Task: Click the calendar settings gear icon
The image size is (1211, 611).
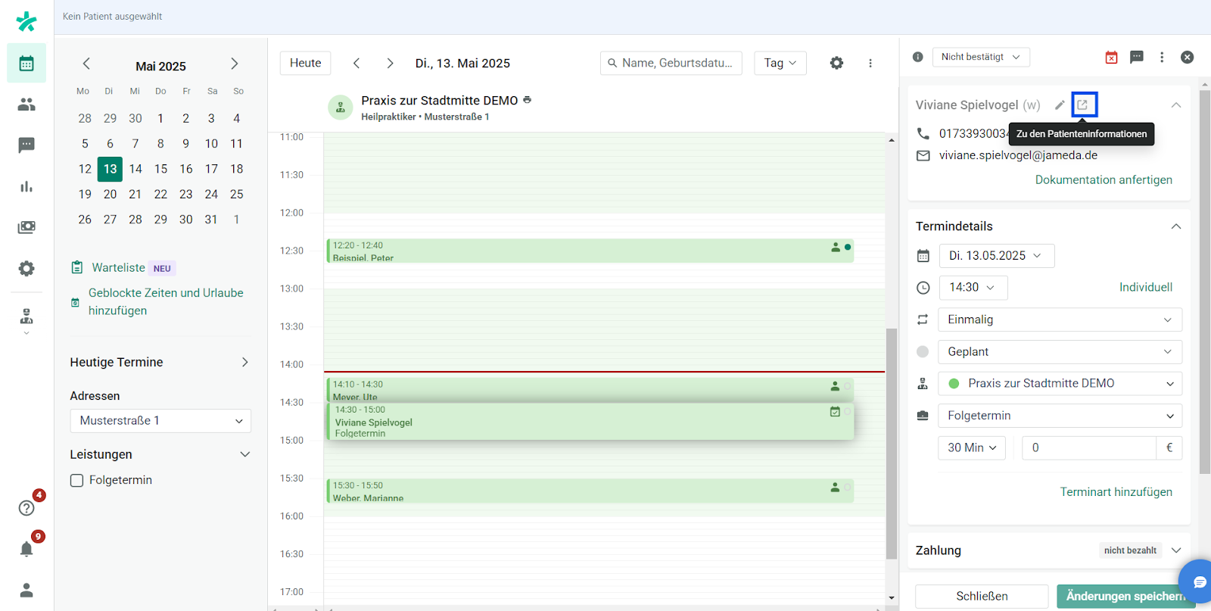Action: point(836,63)
